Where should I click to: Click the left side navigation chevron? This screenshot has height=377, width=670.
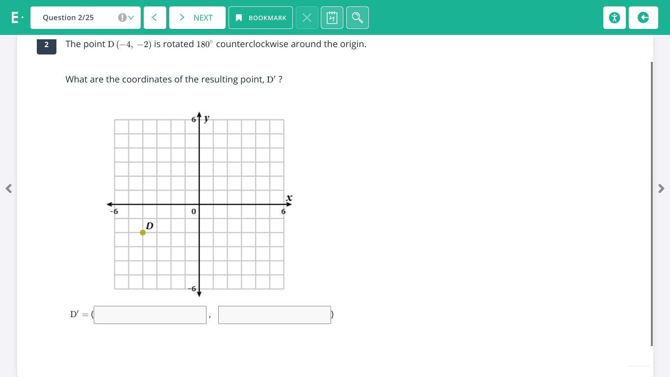(x=8, y=188)
